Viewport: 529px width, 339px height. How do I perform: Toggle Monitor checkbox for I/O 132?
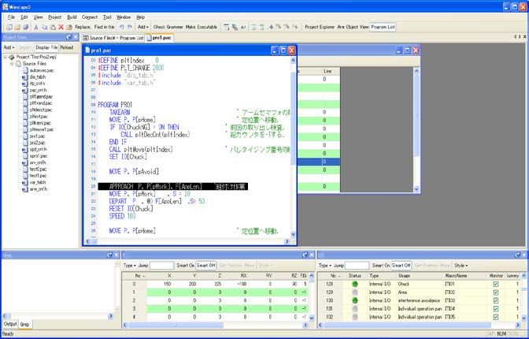click(x=496, y=317)
